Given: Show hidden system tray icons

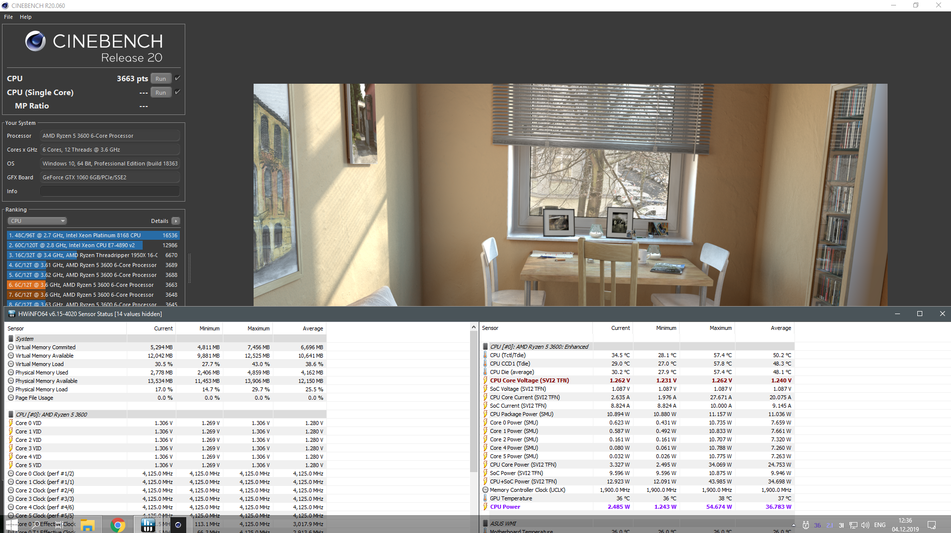Looking at the screenshot, I should (x=793, y=525).
